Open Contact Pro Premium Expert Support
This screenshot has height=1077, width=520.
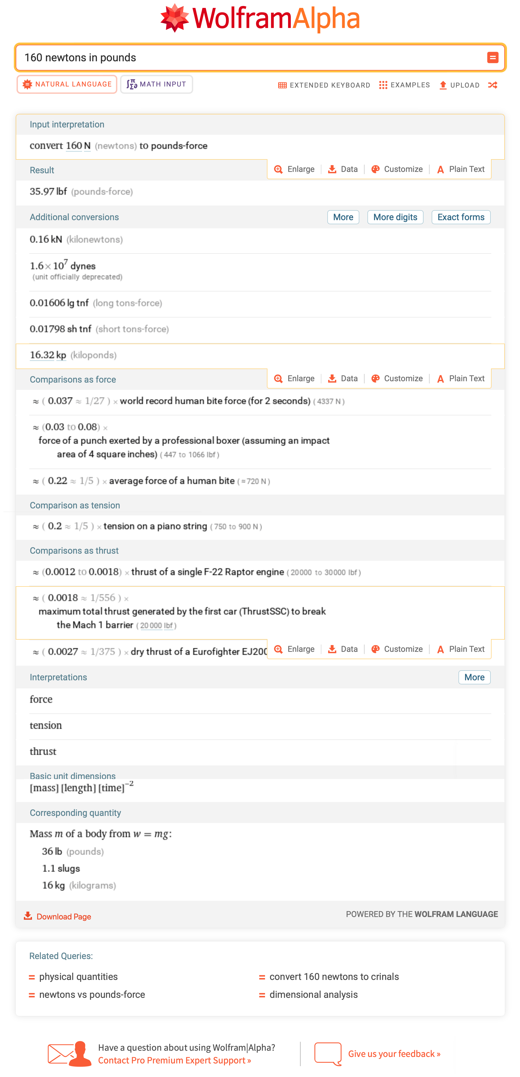click(x=174, y=1060)
